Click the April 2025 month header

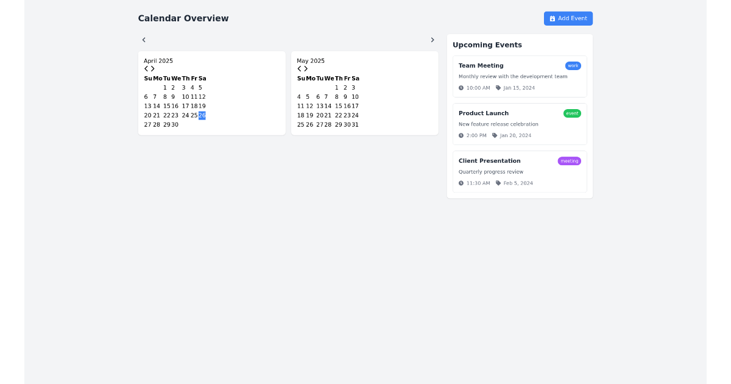pos(158,60)
